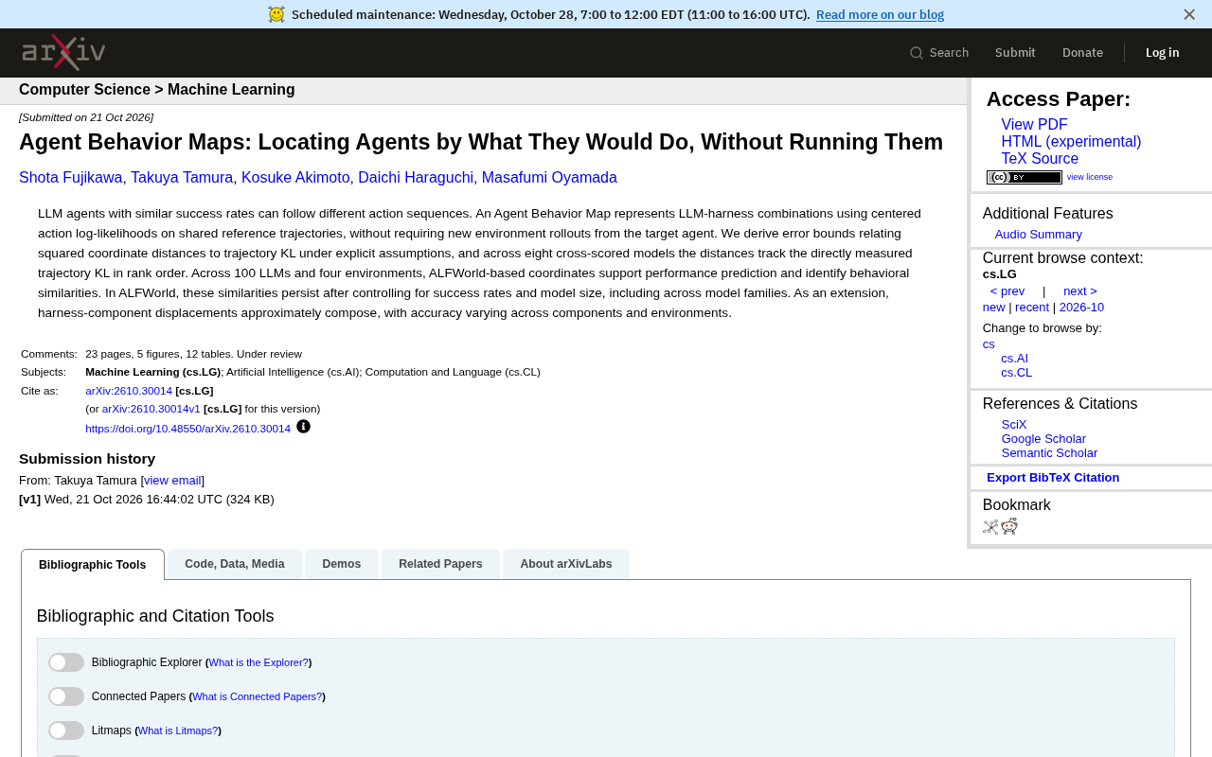
Task: Click the arXiv logo in header
Action: pos(63,53)
